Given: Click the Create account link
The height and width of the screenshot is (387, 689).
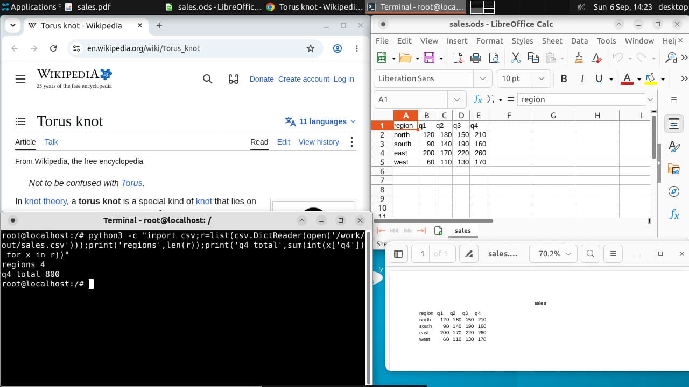Looking at the screenshot, I should point(304,79).
